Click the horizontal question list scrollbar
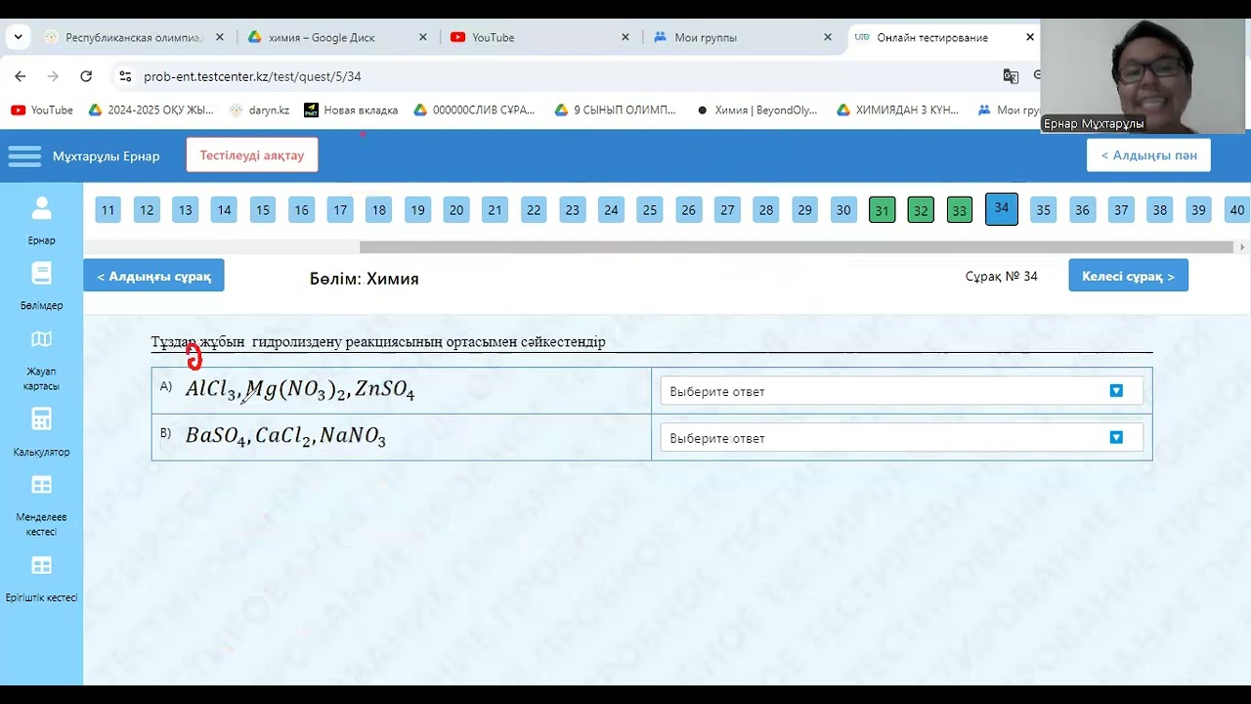 [x=797, y=247]
